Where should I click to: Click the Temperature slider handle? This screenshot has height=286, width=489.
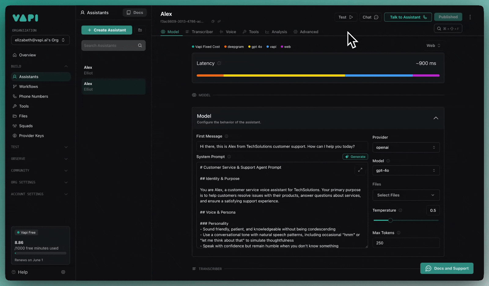coord(390,220)
